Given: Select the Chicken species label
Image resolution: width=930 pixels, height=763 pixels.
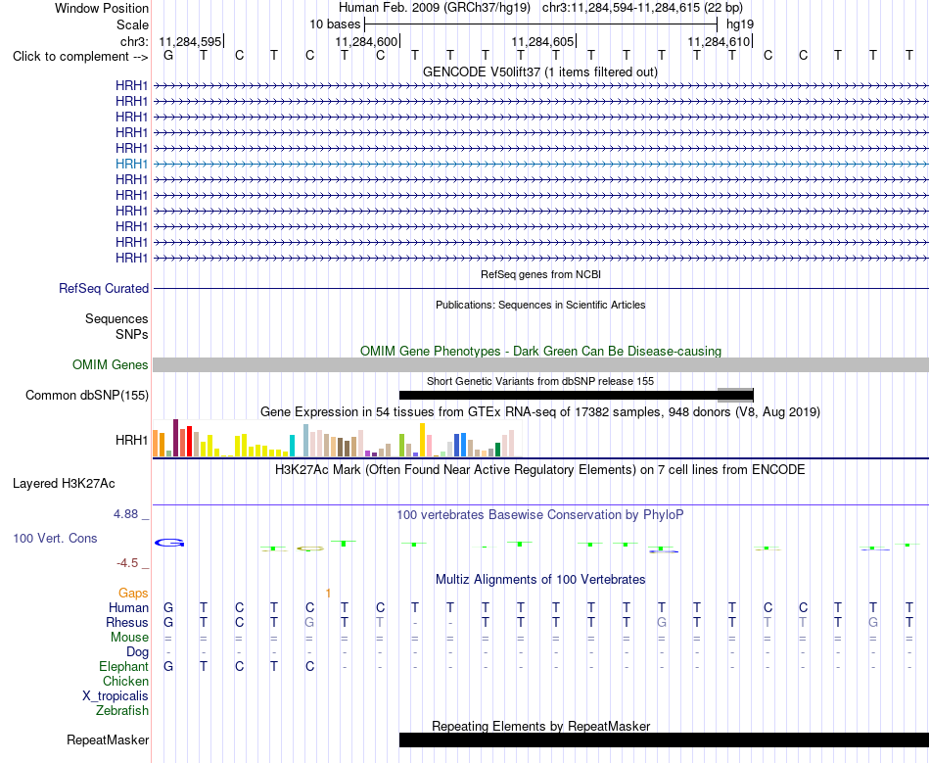Looking at the screenshot, I should click(125, 681).
